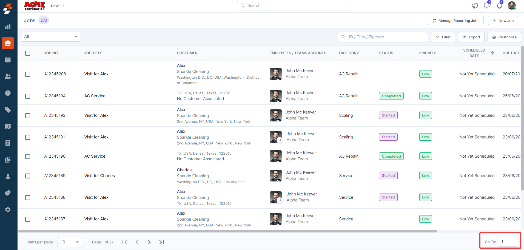The image size is (524, 250).
Task: Check the box for job A12345208
Action: point(28,74)
